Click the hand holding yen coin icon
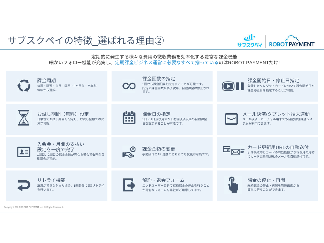Screen dimensions: 324x243 point(129,152)
